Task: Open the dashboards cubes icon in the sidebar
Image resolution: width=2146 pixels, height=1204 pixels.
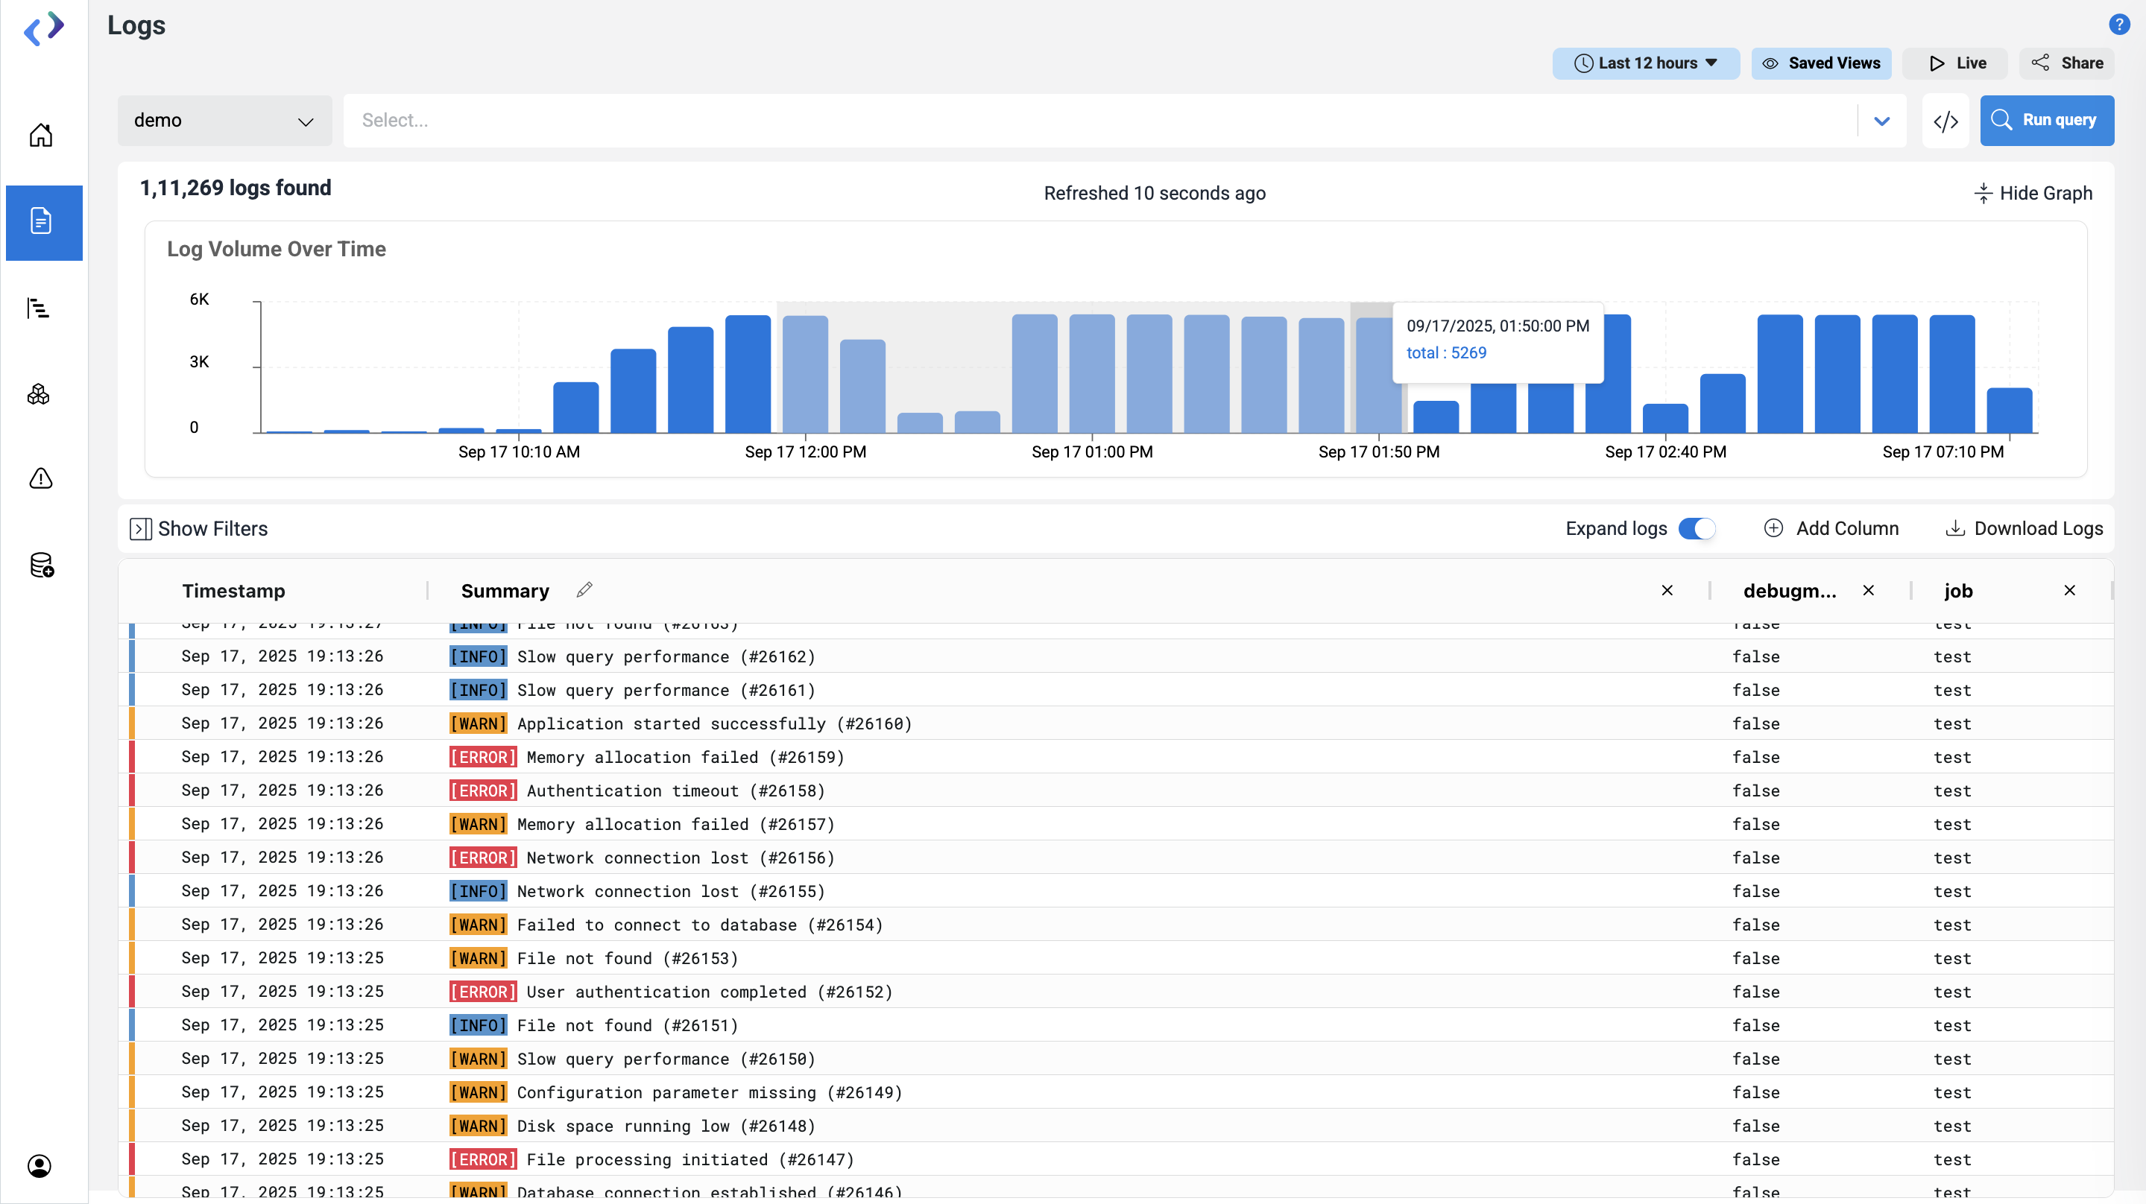Action: pyautogui.click(x=38, y=394)
